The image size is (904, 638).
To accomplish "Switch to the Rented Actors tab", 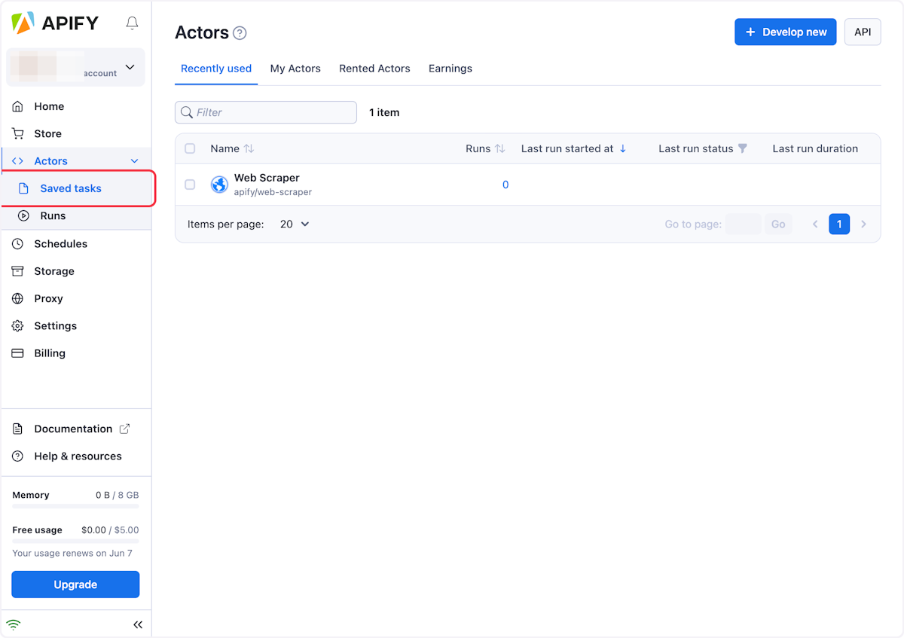I will point(374,69).
